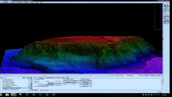Toggle the Ek_Slope.sd checkbox
Viewport: 172px width, 97px height.
coord(3,86)
